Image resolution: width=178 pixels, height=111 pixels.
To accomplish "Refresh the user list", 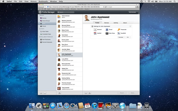I will (60, 93).
